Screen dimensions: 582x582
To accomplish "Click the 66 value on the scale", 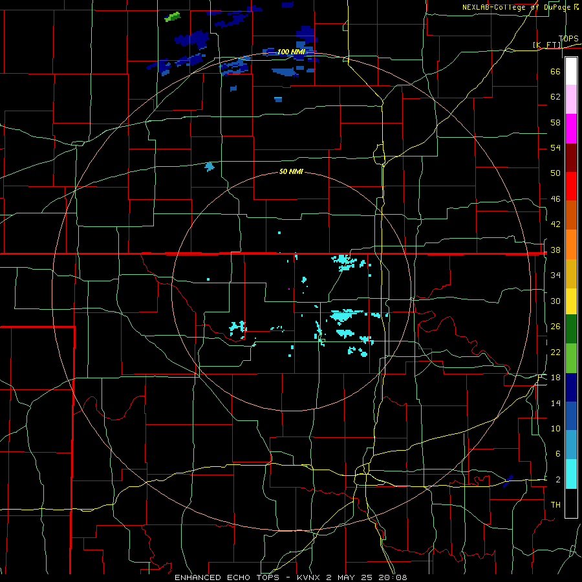I will 555,71.
